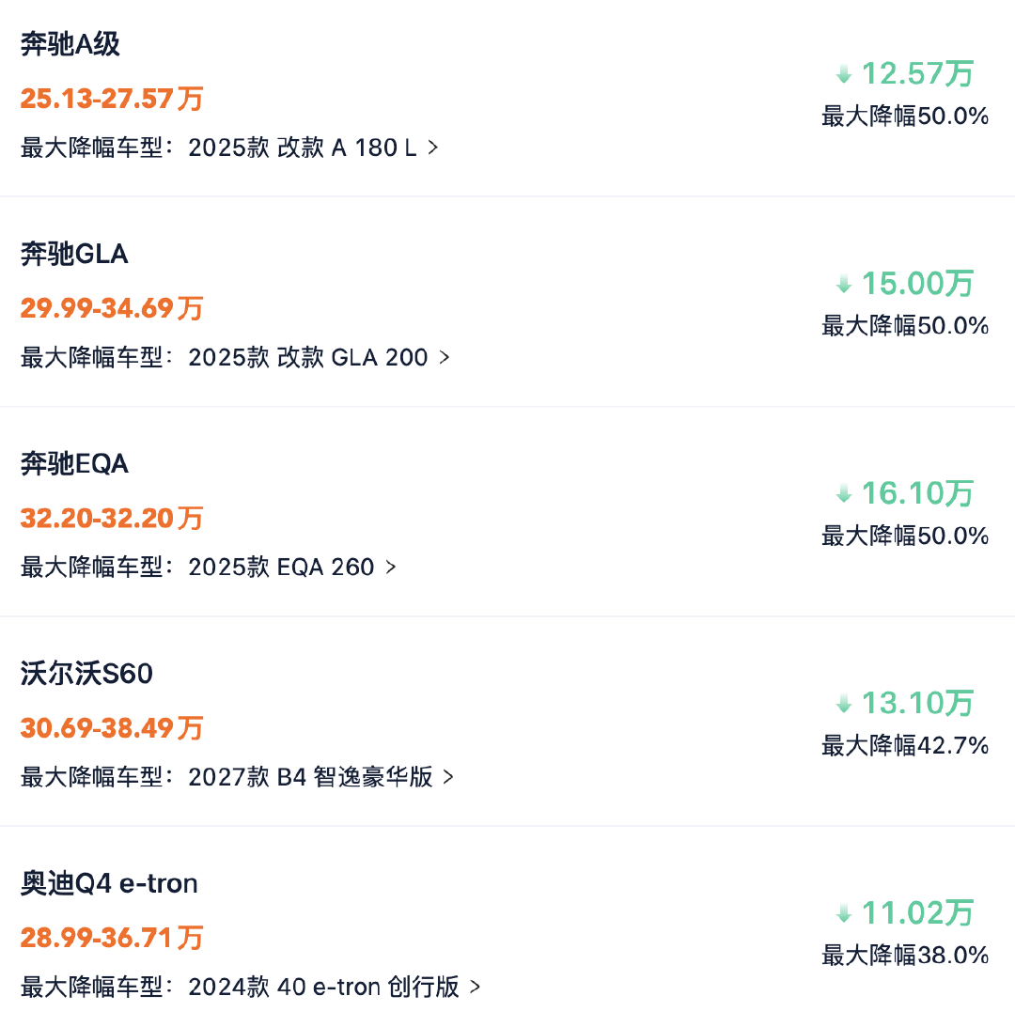Expand chevron after 2027款 B4 智逸豪华版
This screenshot has width=1015, height=1027.
click(x=449, y=777)
